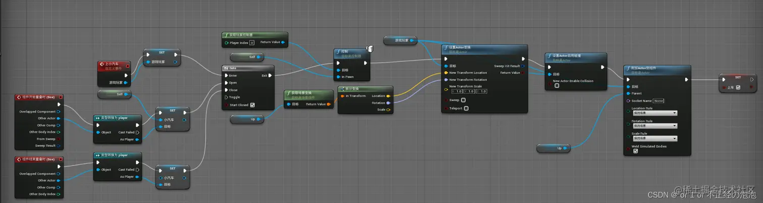Select the SET 游戏玩家 node title
763x203 pixels.
point(162,52)
